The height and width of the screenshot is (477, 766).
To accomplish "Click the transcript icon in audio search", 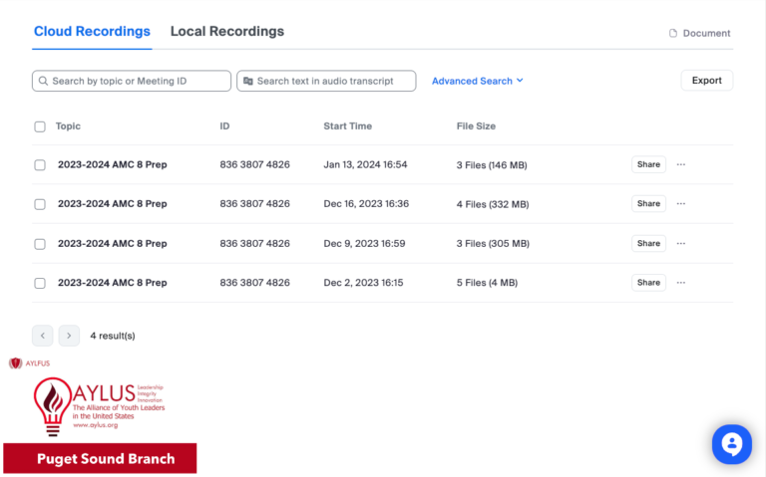I will click(248, 81).
